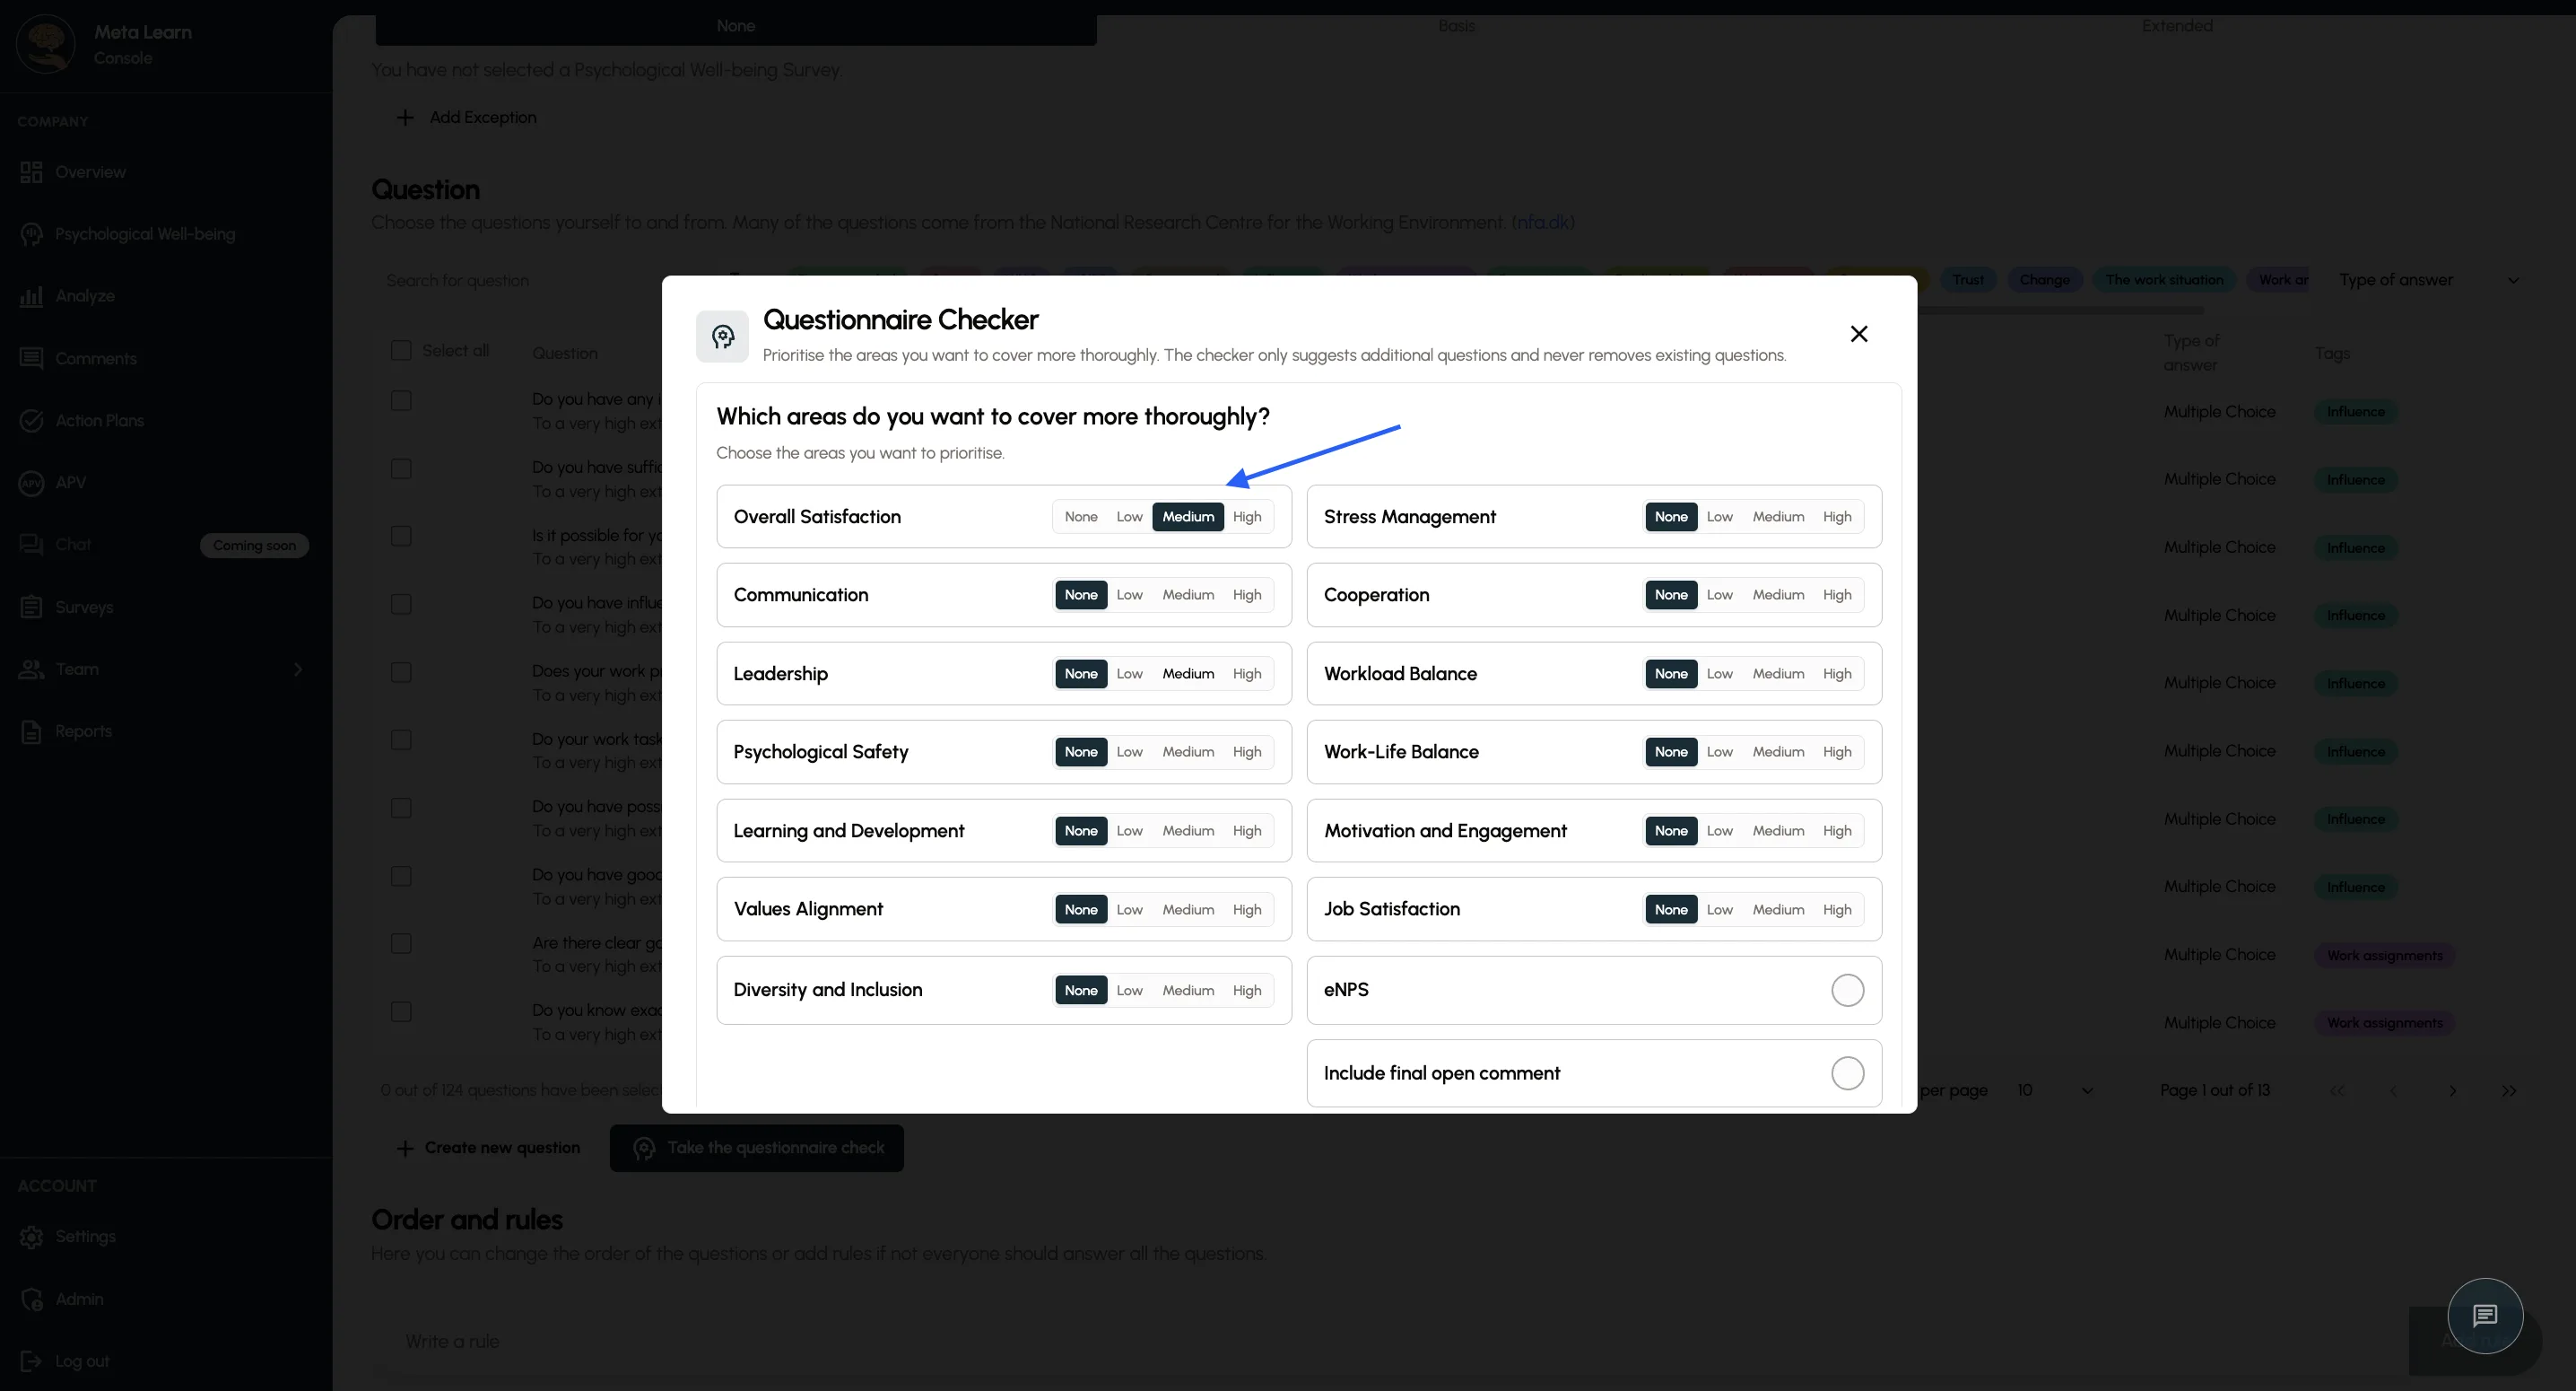Click the Meta Learn logo avatar
Viewport: 2576px width, 1391px height.
click(x=46, y=44)
